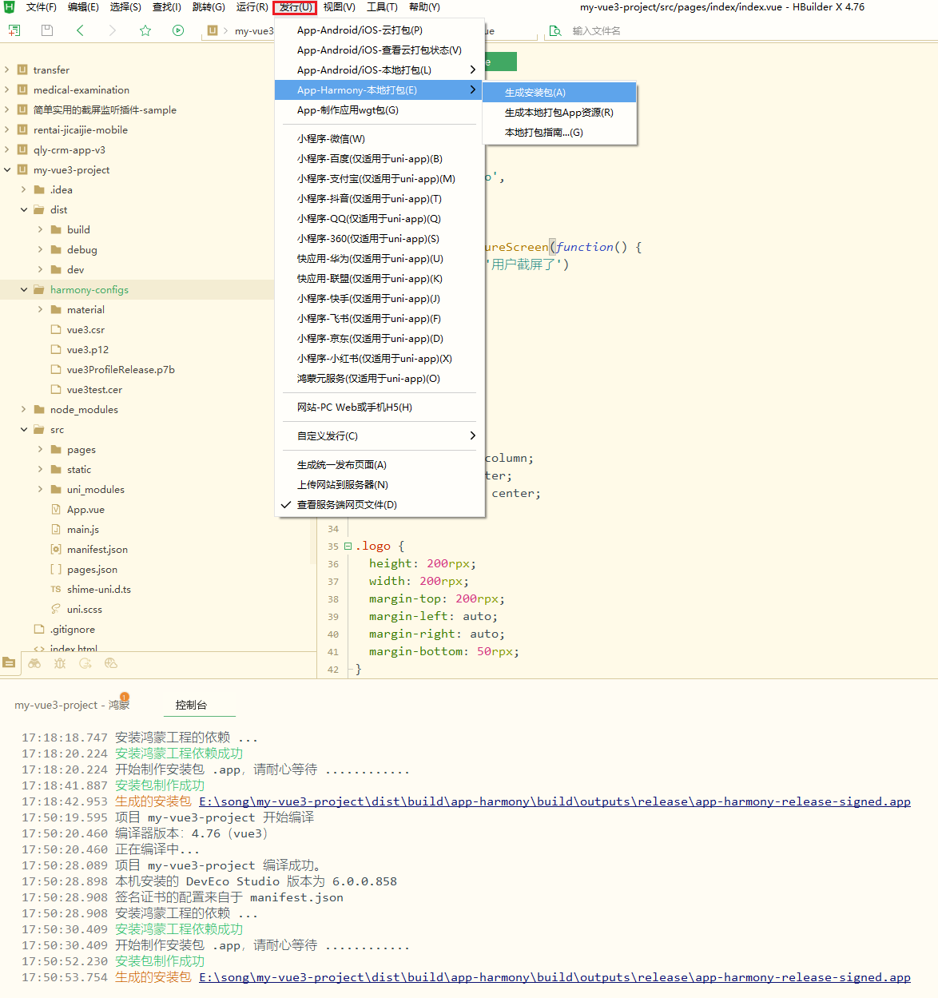Open the 运行(R) menu
This screenshot has height=998, width=938.
(252, 7)
